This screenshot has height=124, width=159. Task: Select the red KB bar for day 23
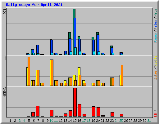(x=112, y=114)
